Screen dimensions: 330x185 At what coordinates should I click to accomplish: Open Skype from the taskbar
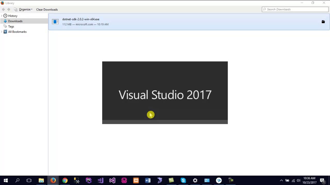tap(183, 180)
